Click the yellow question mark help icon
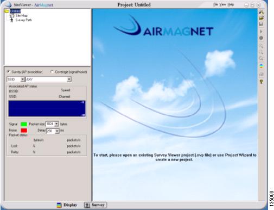The width and height of the screenshot is (274, 210). (x=262, y=82)
